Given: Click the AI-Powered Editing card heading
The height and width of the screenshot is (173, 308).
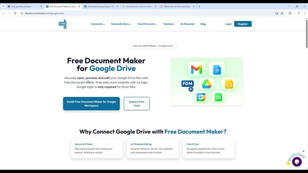Looking at the screenshot, I should click(x=141, y=144).
